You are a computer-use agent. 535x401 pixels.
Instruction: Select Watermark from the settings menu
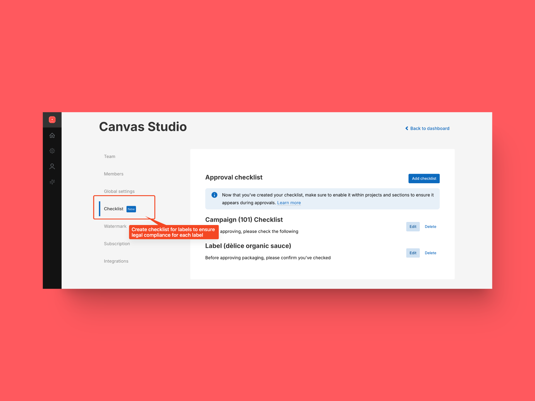[115, 226]
